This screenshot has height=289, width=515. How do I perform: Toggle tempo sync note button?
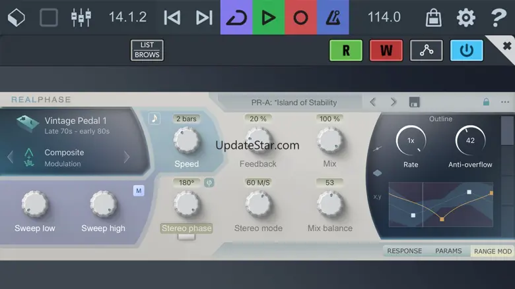pyautogui.click(x=154, y=118)
